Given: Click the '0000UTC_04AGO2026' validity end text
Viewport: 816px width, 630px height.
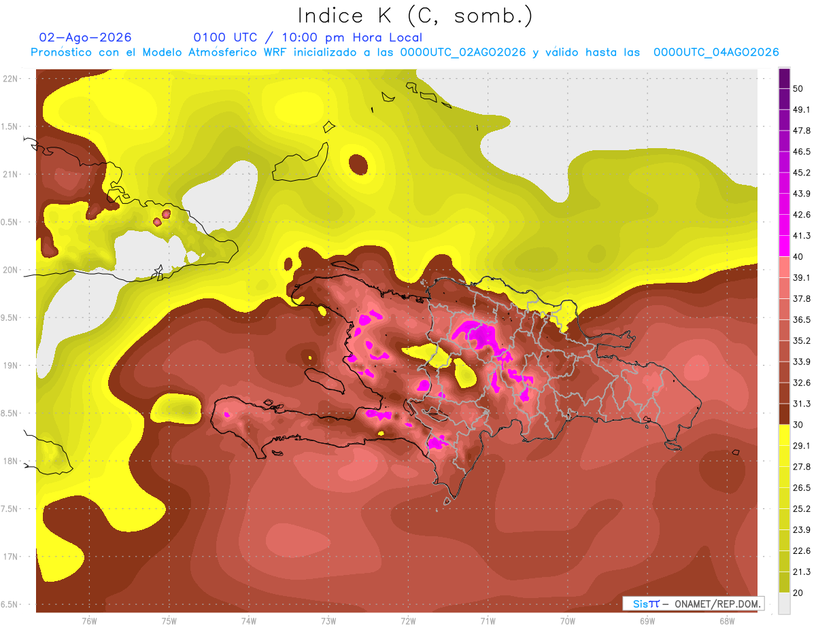Looking at the screenshot, I should click(716, 52).
